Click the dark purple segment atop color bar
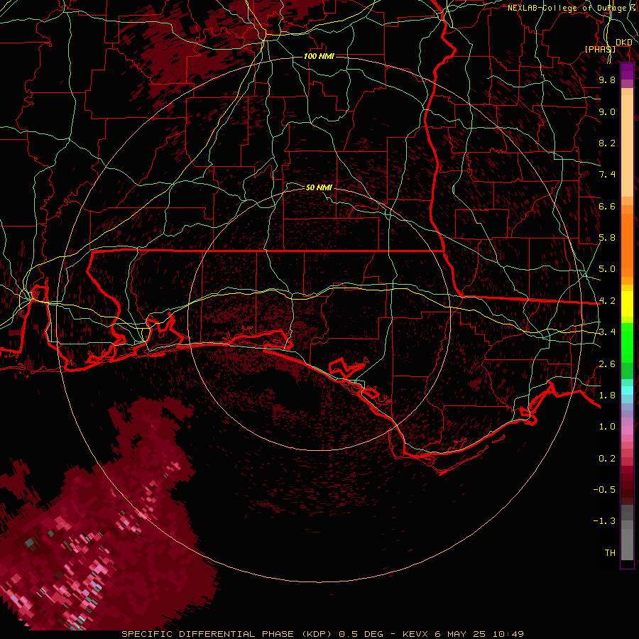The image size is (639, 639). point(627,71)
